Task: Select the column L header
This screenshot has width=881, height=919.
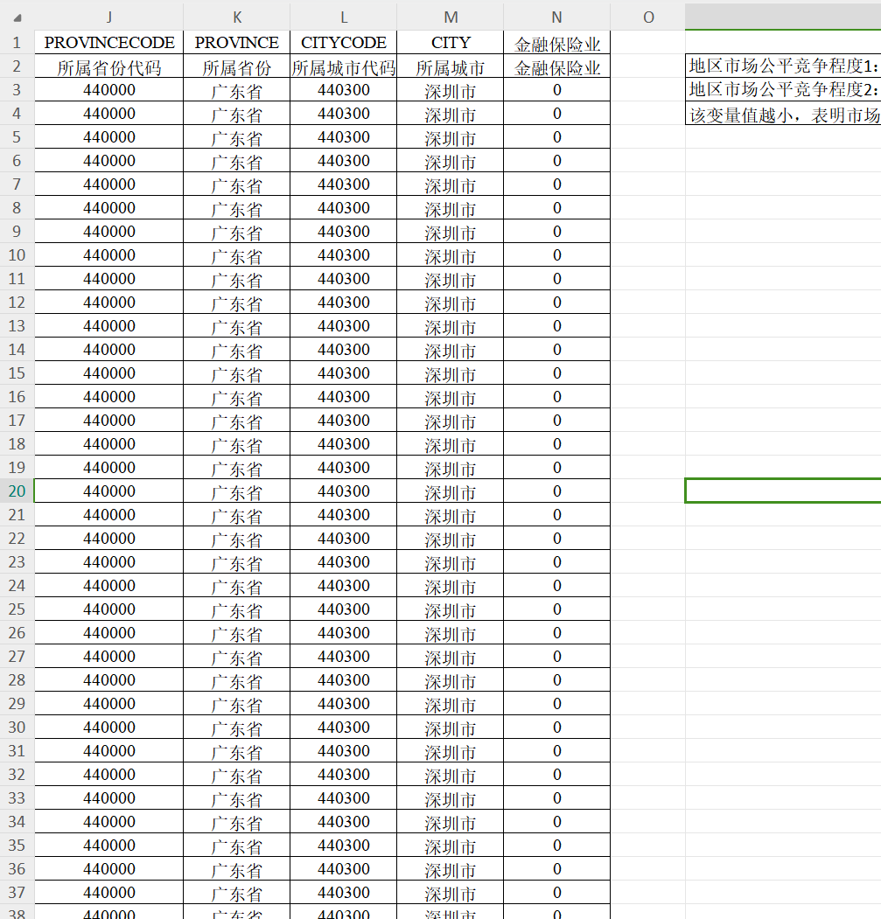Action: tap(343, 17)
